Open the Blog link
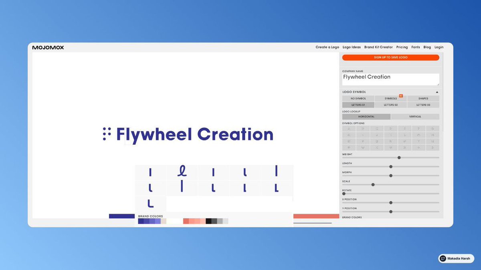This screenshot has width=481, height=270. 427,47
